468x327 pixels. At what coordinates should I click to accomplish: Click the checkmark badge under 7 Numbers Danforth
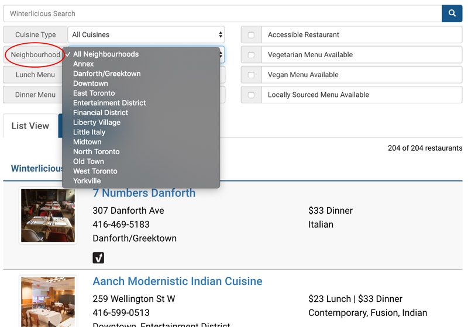[98, 258]
